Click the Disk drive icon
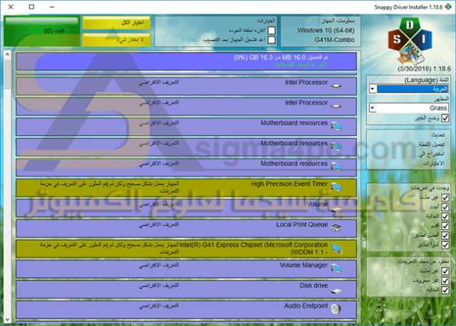The height and width of the screenshot is (326, 456). [336, 291]
